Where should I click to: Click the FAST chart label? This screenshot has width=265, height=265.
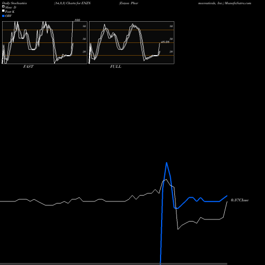tap(29, 67)
